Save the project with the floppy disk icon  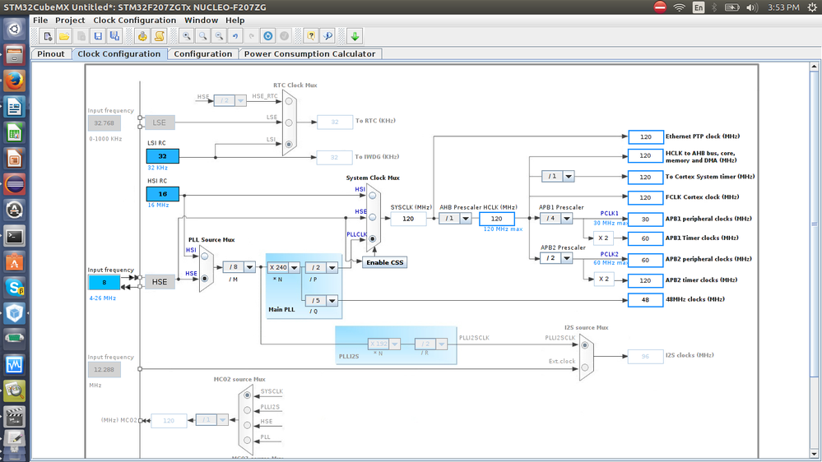(x=98, y=36)
